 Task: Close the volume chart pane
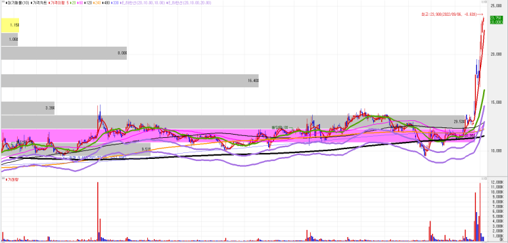482,179
